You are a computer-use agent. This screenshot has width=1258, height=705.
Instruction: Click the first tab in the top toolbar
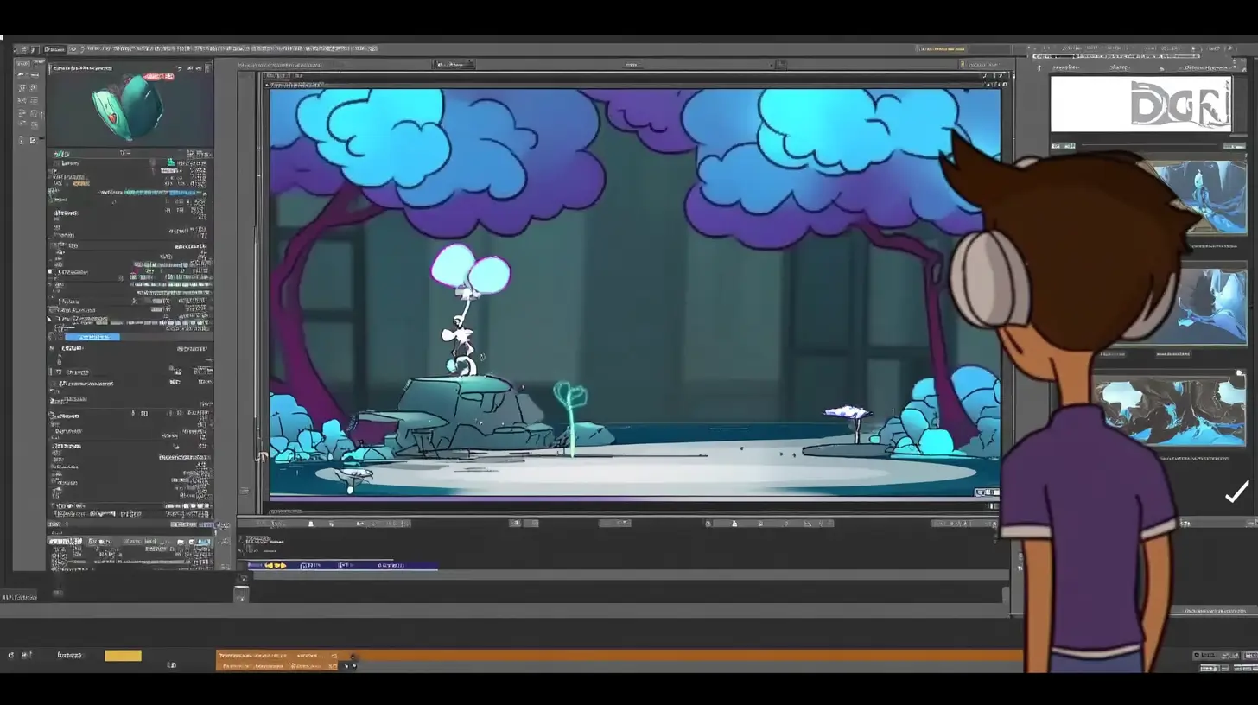click(54, 49)
